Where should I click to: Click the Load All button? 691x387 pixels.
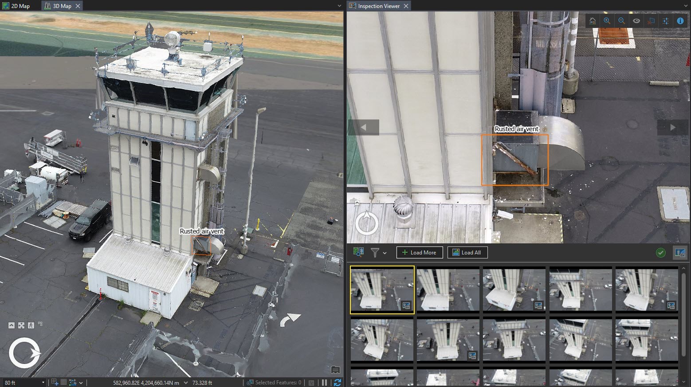(x=467, y=253)
